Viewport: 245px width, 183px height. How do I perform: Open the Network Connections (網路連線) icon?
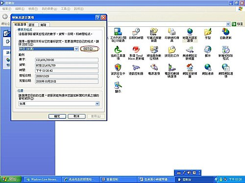[x=208, y=69]
